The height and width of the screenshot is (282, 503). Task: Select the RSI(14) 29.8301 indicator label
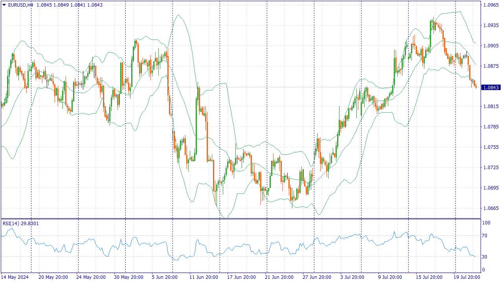[x=21, y=223]
